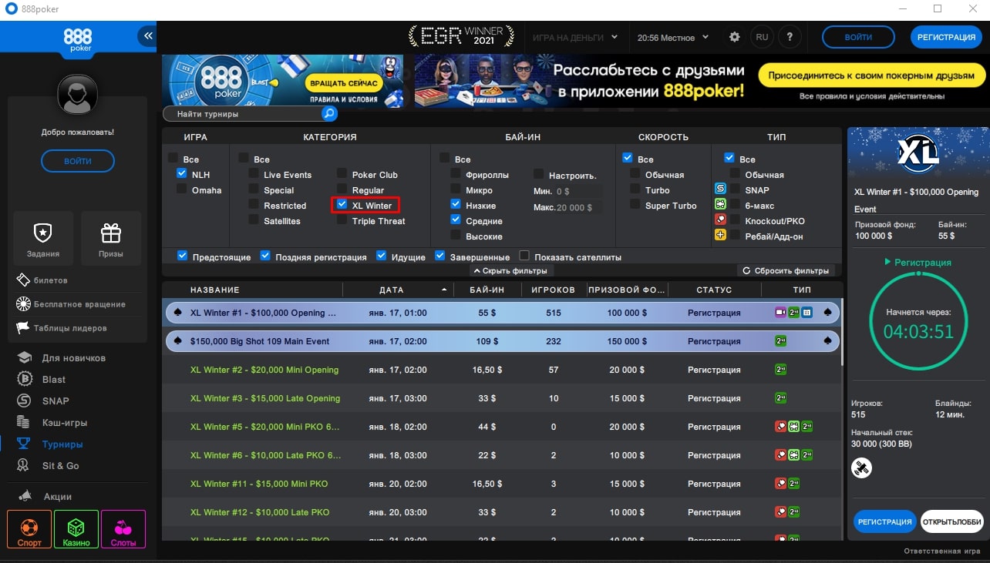
Task: Uncheck the Низкие buy-in checkbox
Action: pos(456,205)
